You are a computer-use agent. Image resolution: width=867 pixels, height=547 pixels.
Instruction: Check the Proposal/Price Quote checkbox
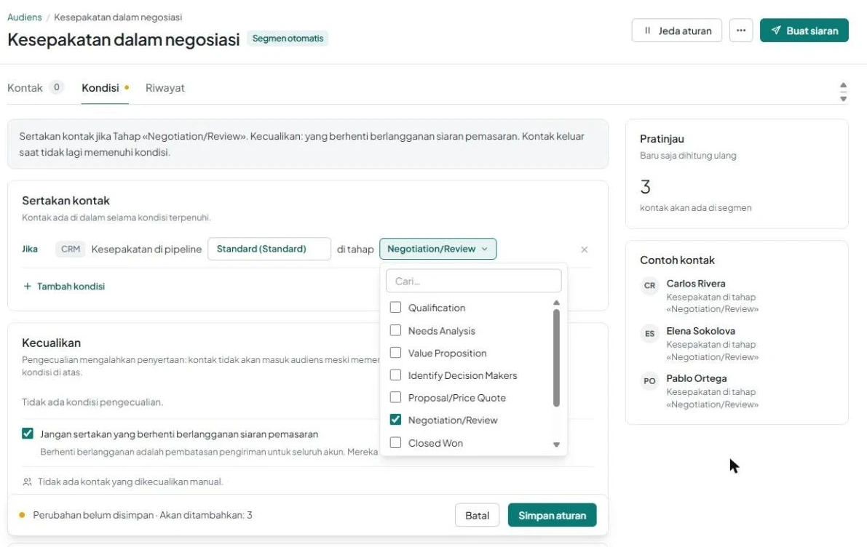click(x=395, y=397)
